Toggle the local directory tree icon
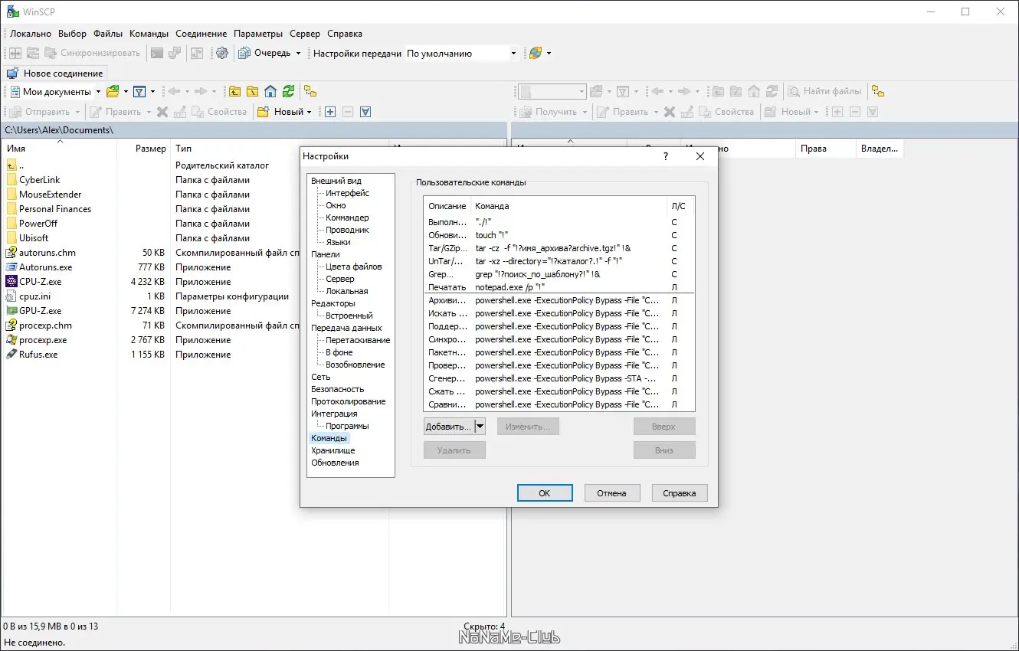 [x=310, y=91]
